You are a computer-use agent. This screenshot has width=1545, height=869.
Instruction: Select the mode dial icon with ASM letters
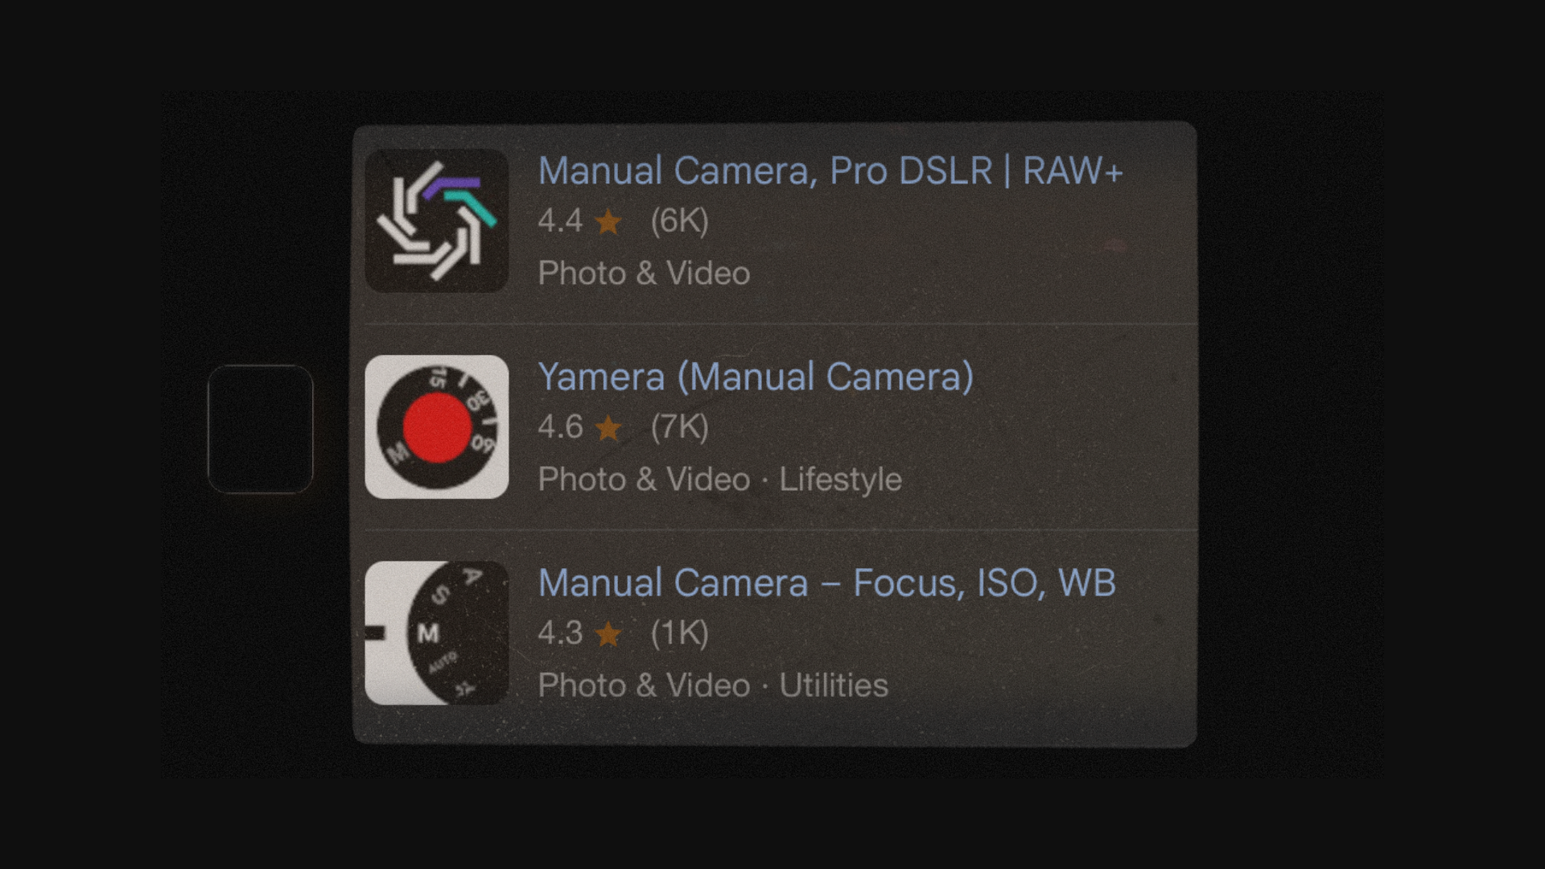(436, 632)
